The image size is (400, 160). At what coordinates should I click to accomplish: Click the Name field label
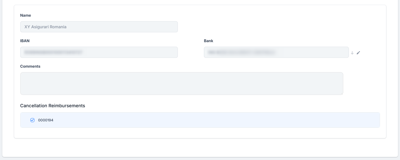[26, 15]
